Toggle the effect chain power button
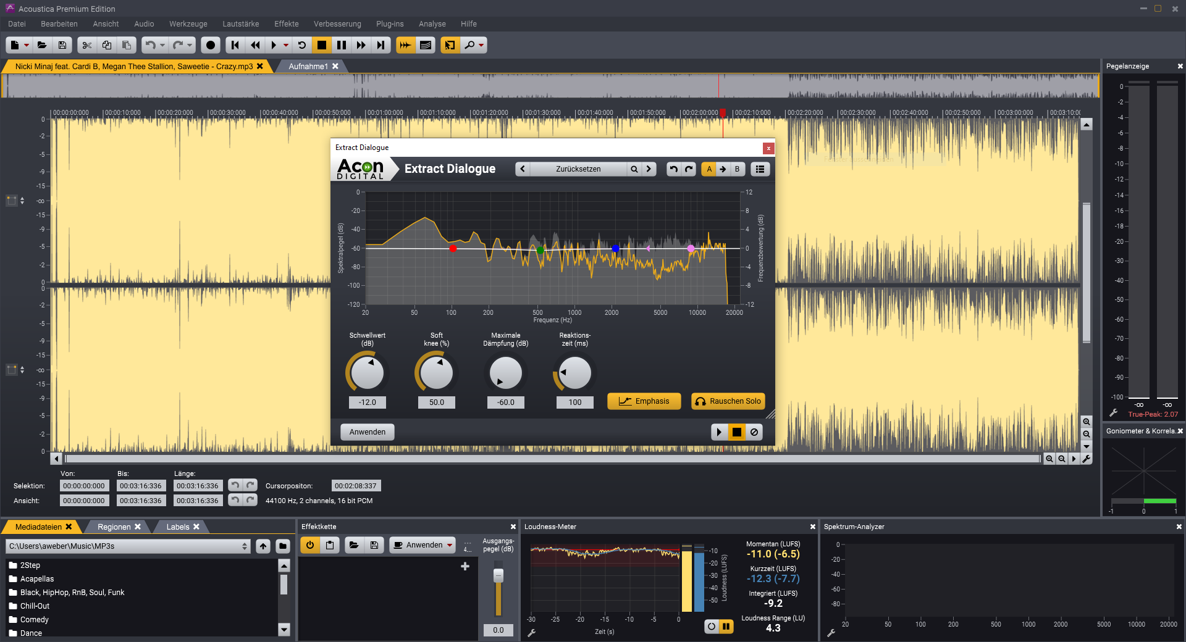1186x642 pixels. (310, 545)
